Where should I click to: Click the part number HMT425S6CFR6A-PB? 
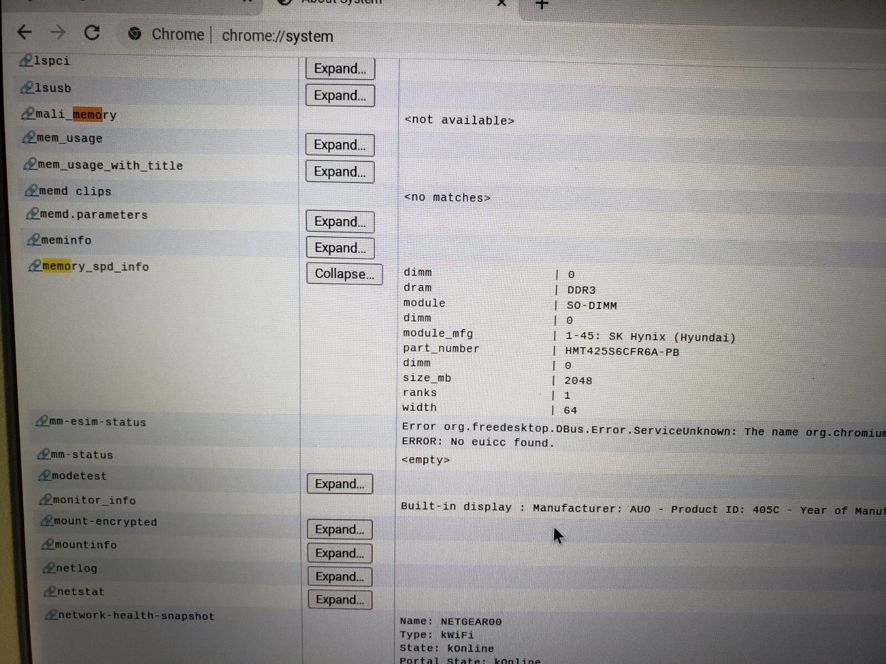coord(622,352)
